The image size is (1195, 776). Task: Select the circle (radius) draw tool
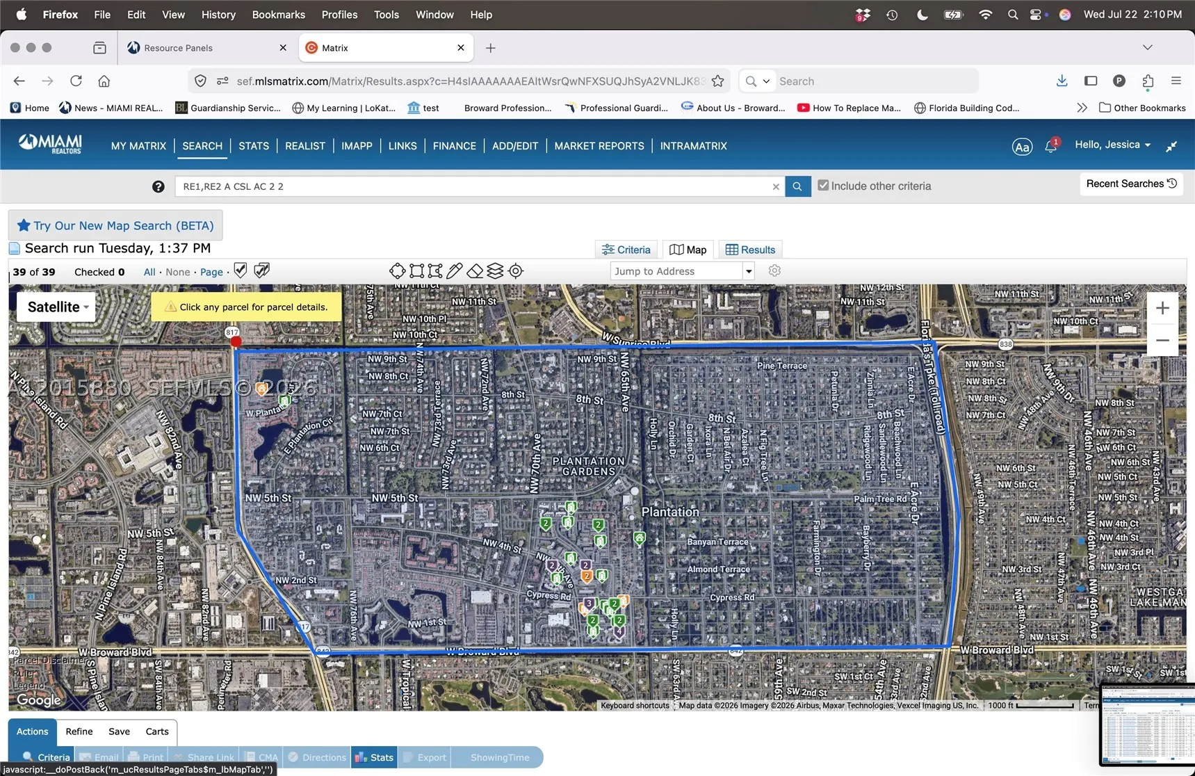[x=397, y=271]
